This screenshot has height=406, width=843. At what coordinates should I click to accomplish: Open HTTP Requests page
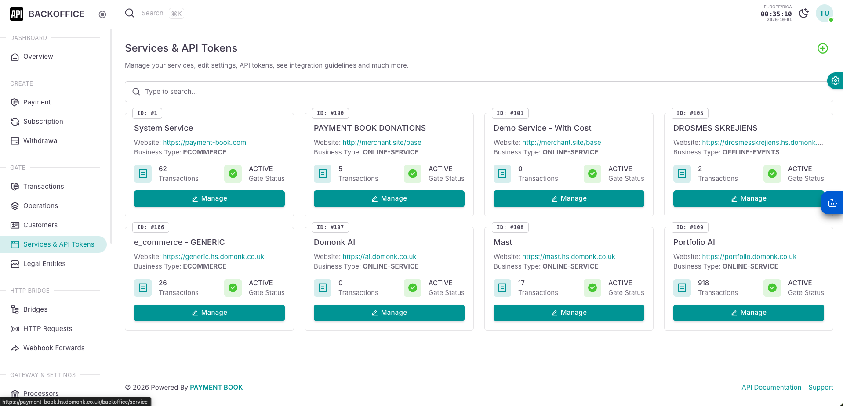(53, 329)
